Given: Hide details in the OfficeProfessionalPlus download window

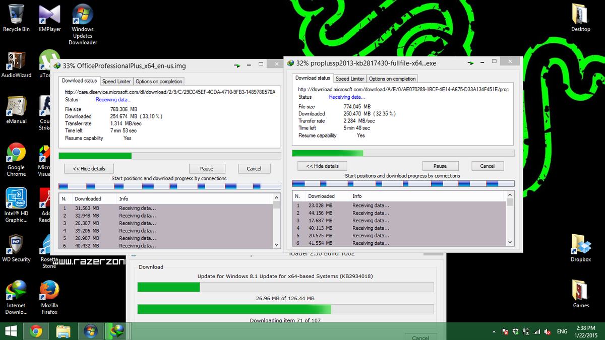Looking at the screenshot, I should [x=89, y=169].
